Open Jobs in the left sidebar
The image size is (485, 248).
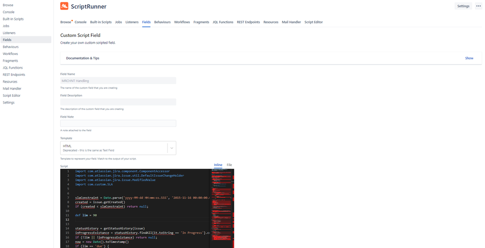point(6,26)
